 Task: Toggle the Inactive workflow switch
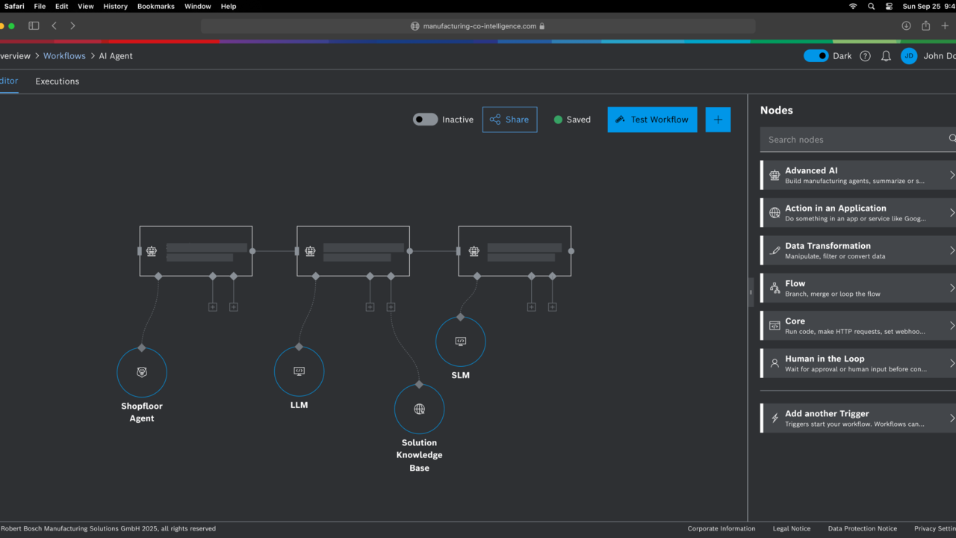(x=425, y=120)
